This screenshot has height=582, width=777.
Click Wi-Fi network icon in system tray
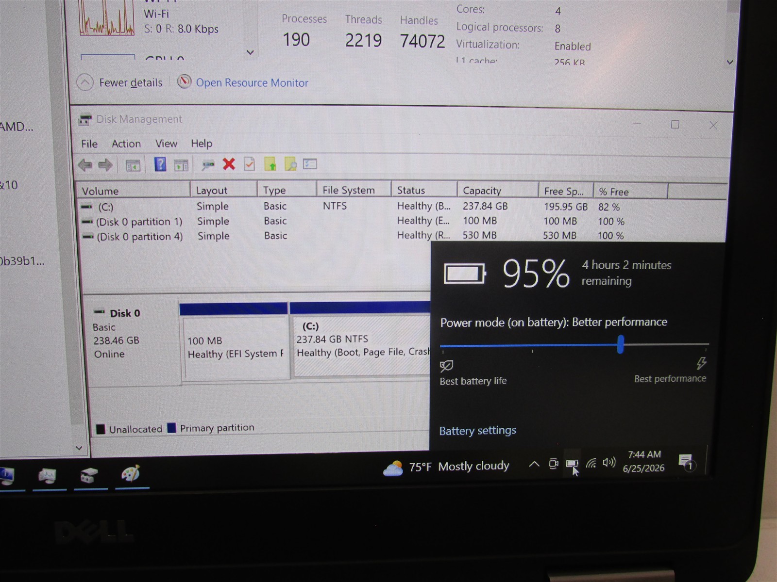(591, 463)
